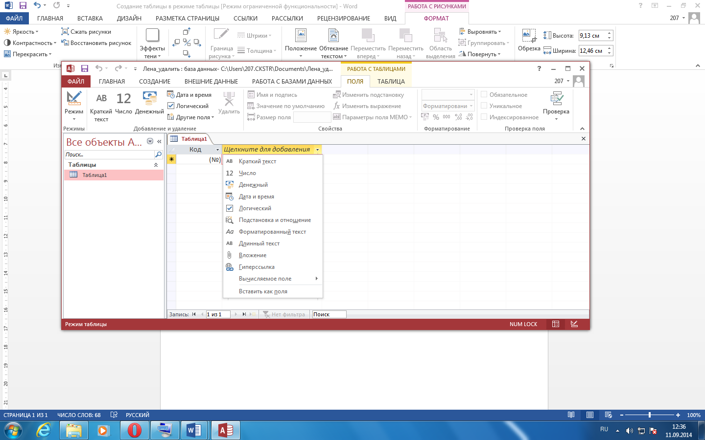
Task: Click Compress pictures (Сжать рисунки) in Word
Action: pyautogui.click(x=86, y=32)
